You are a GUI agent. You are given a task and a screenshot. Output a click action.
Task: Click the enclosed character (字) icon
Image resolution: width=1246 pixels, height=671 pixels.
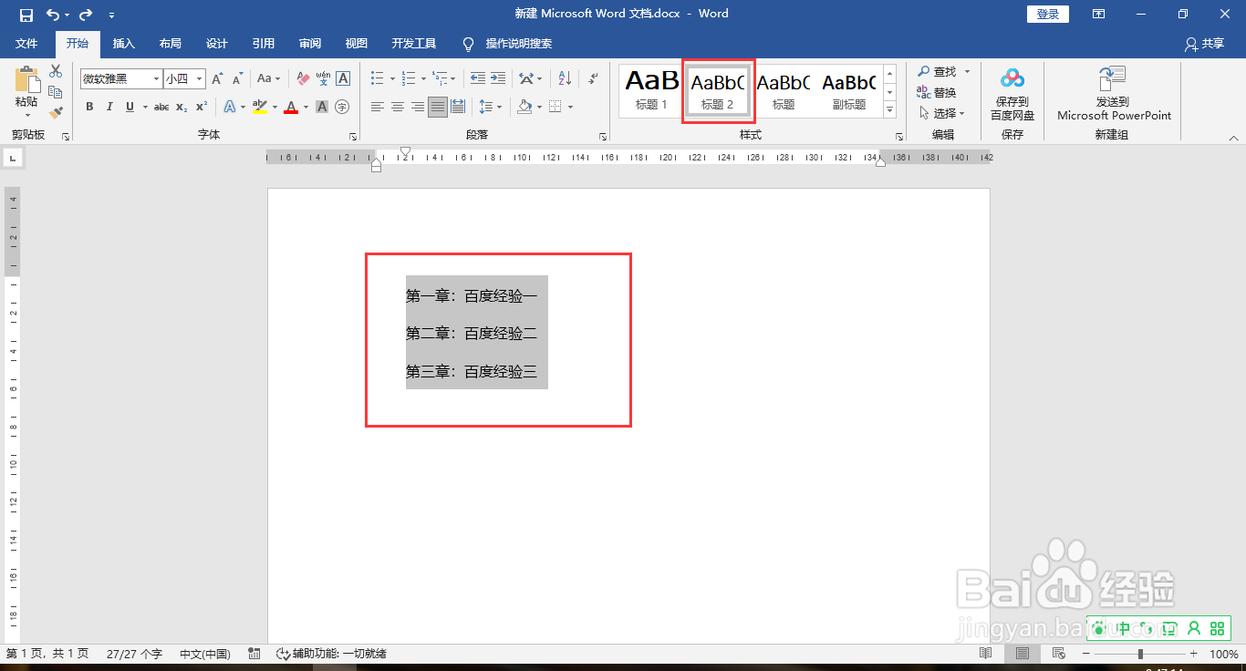coord(342,107)
